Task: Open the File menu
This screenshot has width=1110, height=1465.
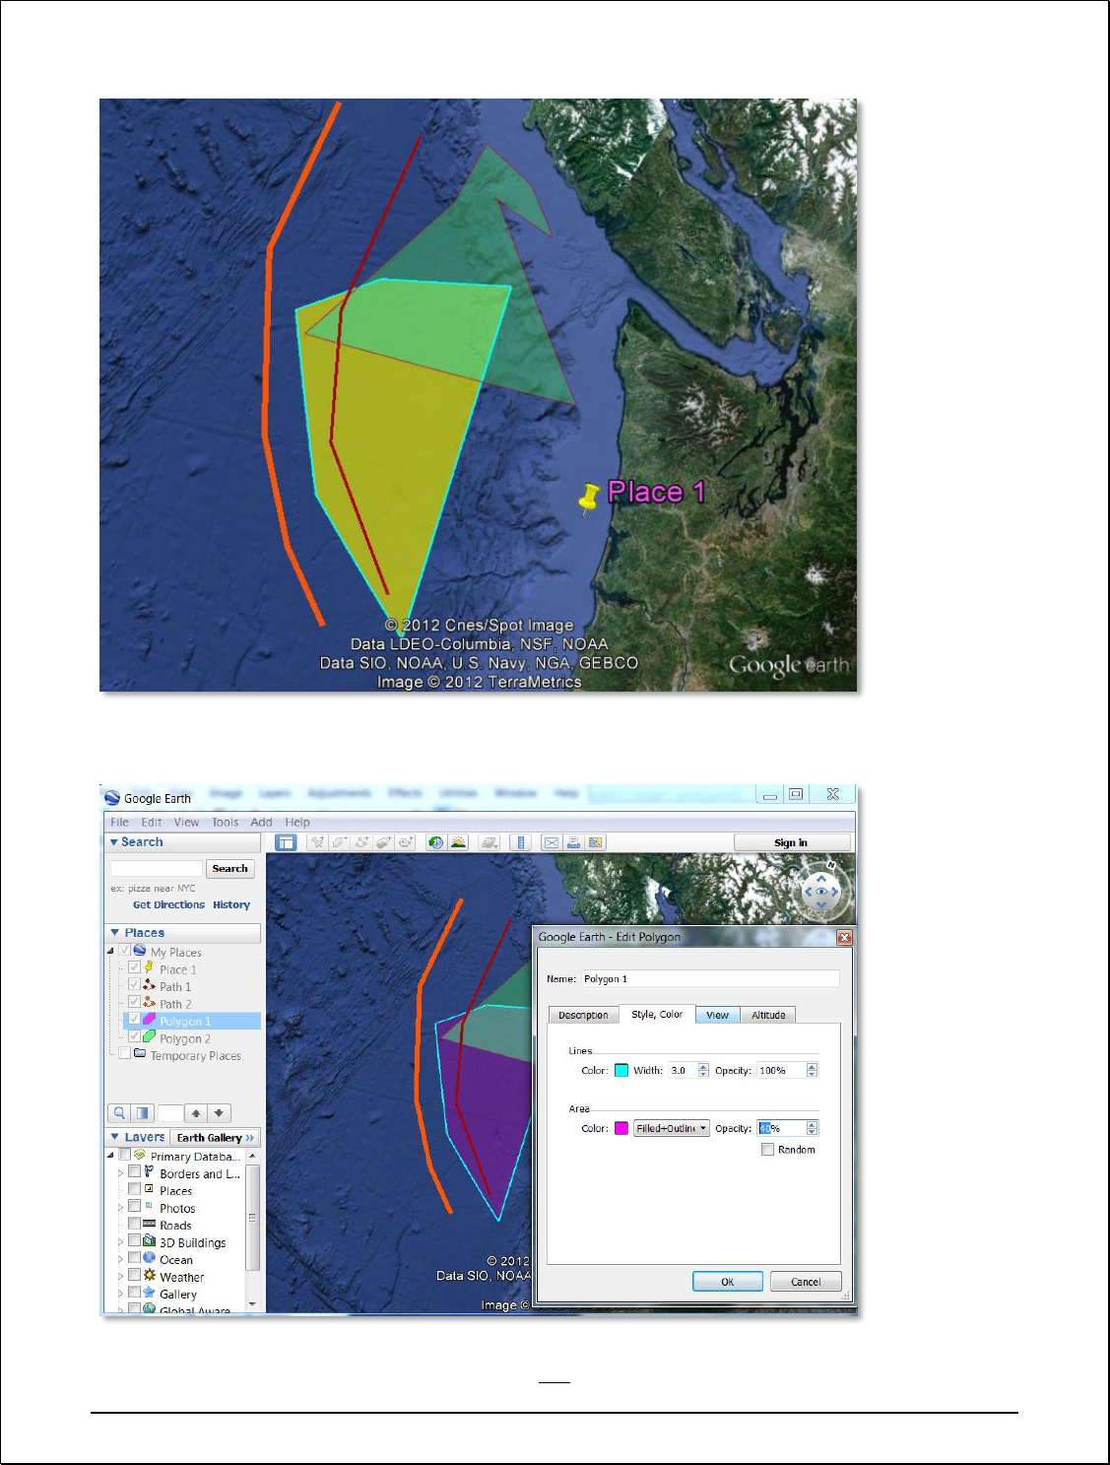Action: coord(119,823)
